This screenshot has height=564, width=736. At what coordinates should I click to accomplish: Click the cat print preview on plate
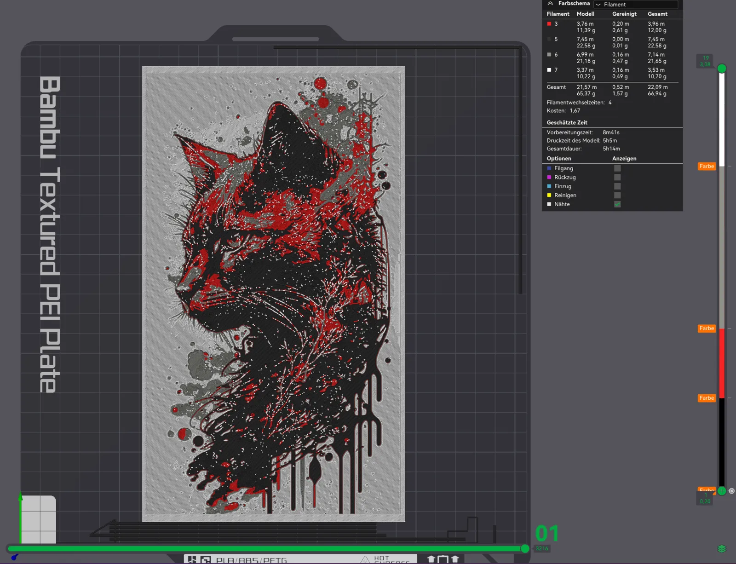(274, 294)
